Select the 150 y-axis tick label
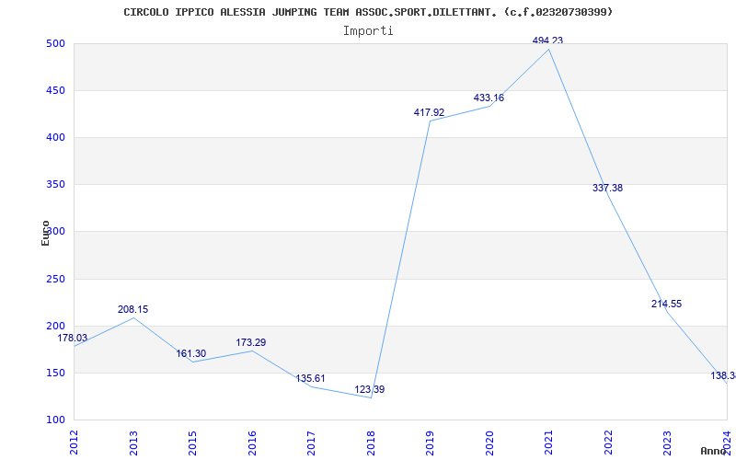 pyautogui.click(x=55, y=374)
